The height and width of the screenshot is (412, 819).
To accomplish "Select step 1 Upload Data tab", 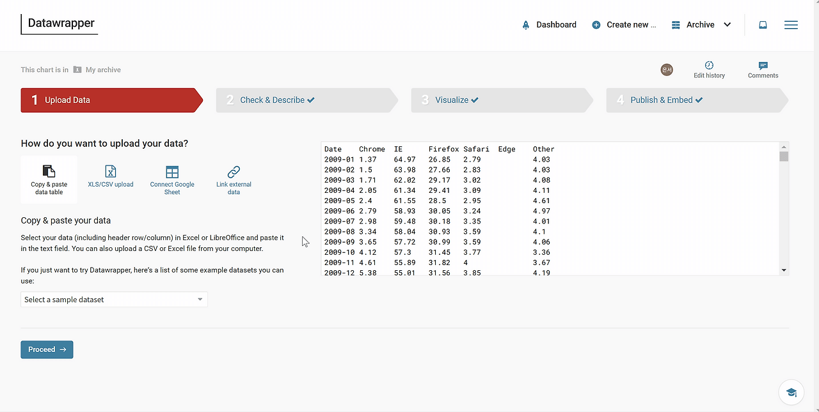I will (111, 100).
